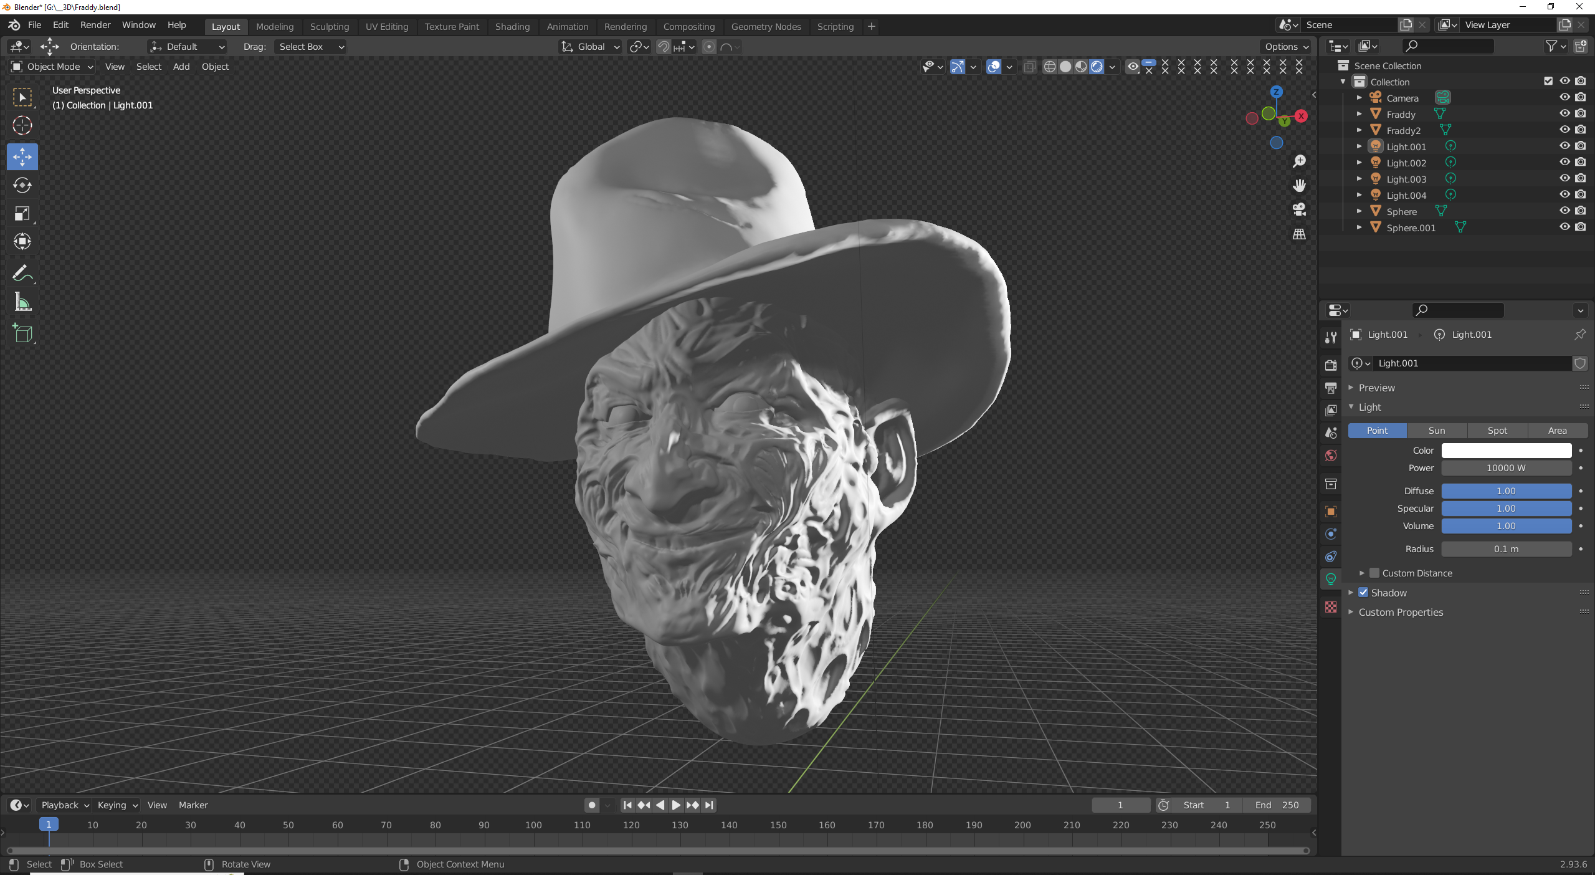The width and height of the screenshot is (1595, 875).
Task: Select the Measure tool
Action: [22, 302]
